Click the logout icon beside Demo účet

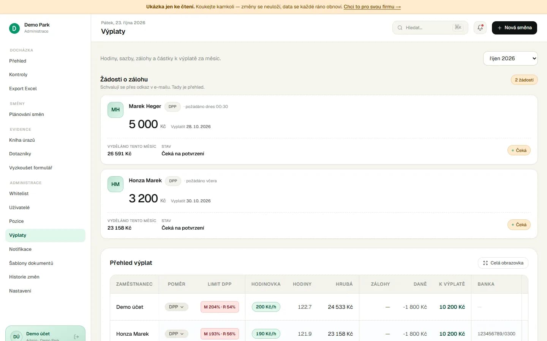coord(76,336)
